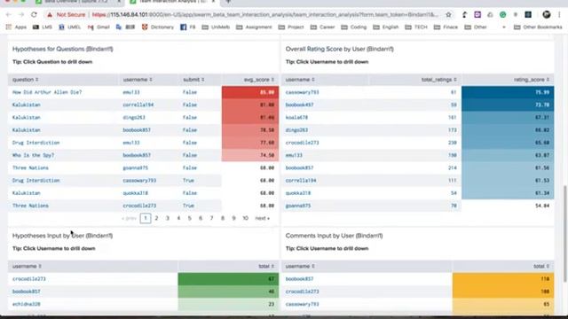Screen dimensions: 568x319
Task: Bookmark this page with the star icon
Action: [x=448, y=15]
